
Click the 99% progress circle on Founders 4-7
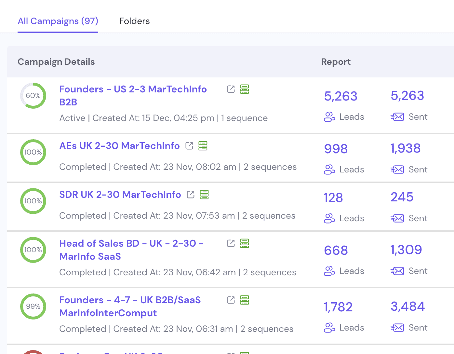(x=33, y=306)
